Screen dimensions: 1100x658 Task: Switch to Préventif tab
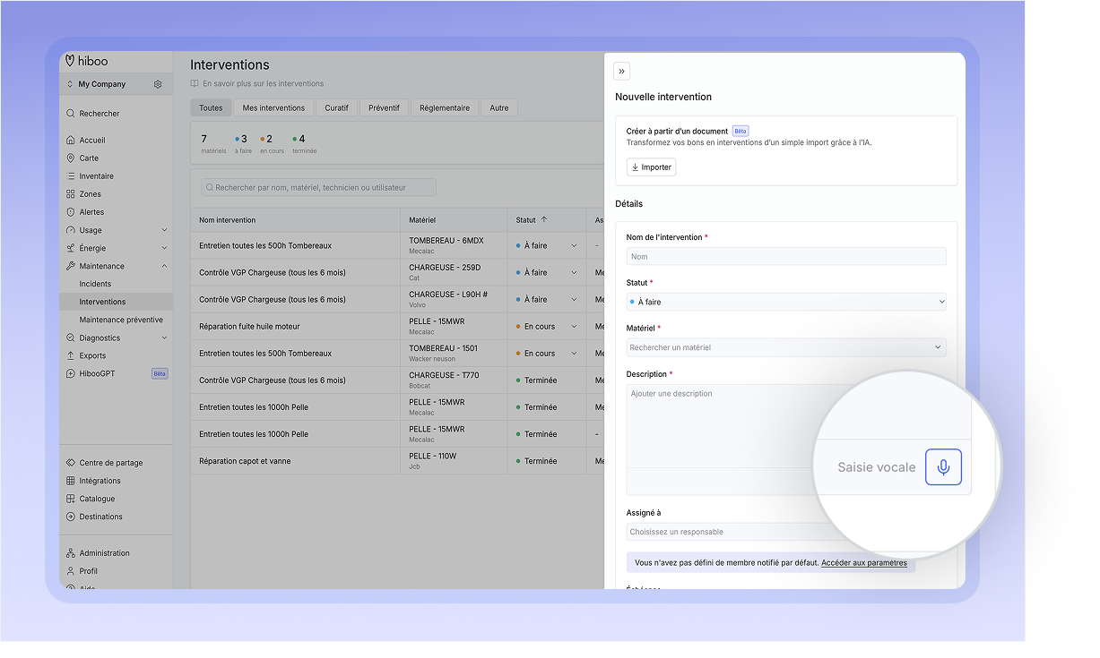(x=385, y=107)
